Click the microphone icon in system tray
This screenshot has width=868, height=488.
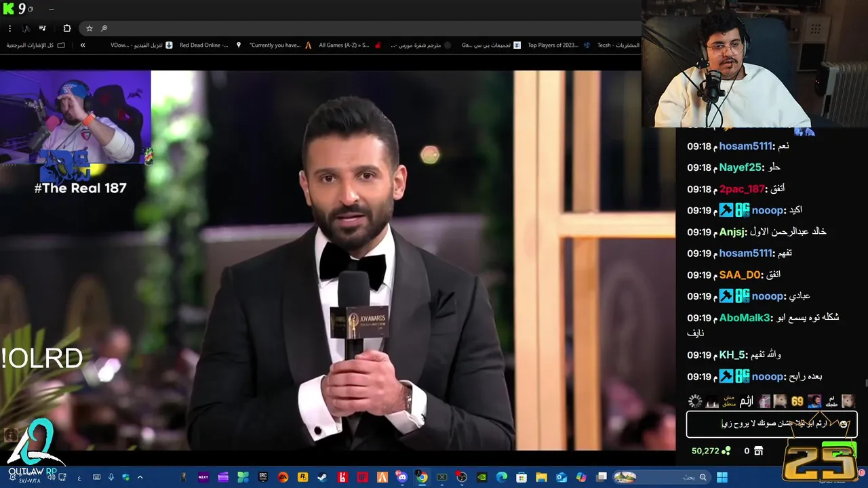click(111, 478)
